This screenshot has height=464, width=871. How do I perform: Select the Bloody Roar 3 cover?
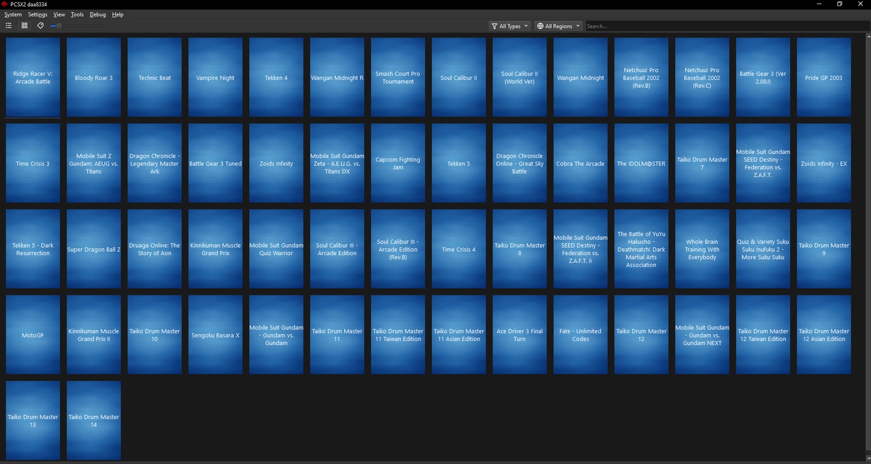pyautogui.click(x=94, y=78)
